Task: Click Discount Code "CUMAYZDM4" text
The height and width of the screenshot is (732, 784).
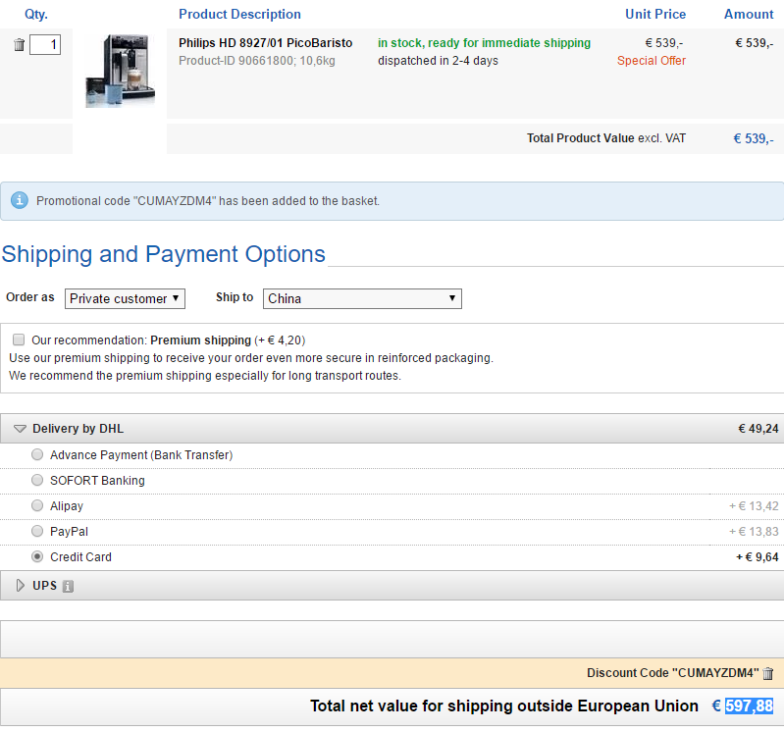Action: (672, 673)
